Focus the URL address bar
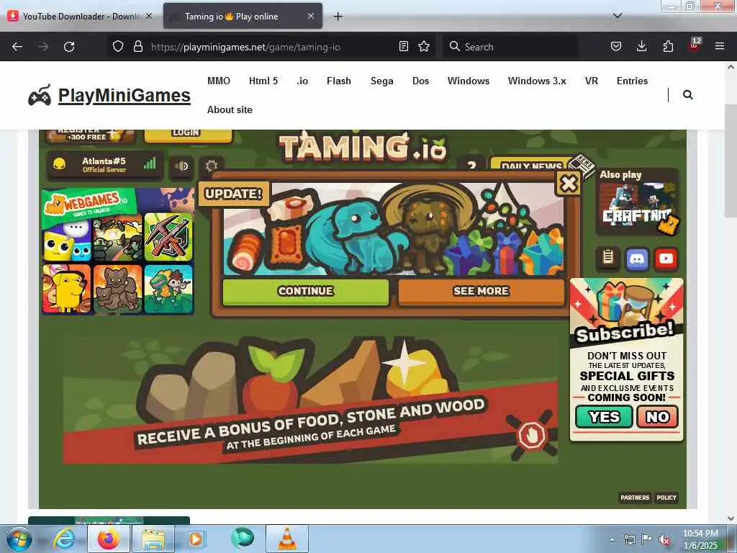737x553 pixels. pyautogui.click(x=273, y=47)
